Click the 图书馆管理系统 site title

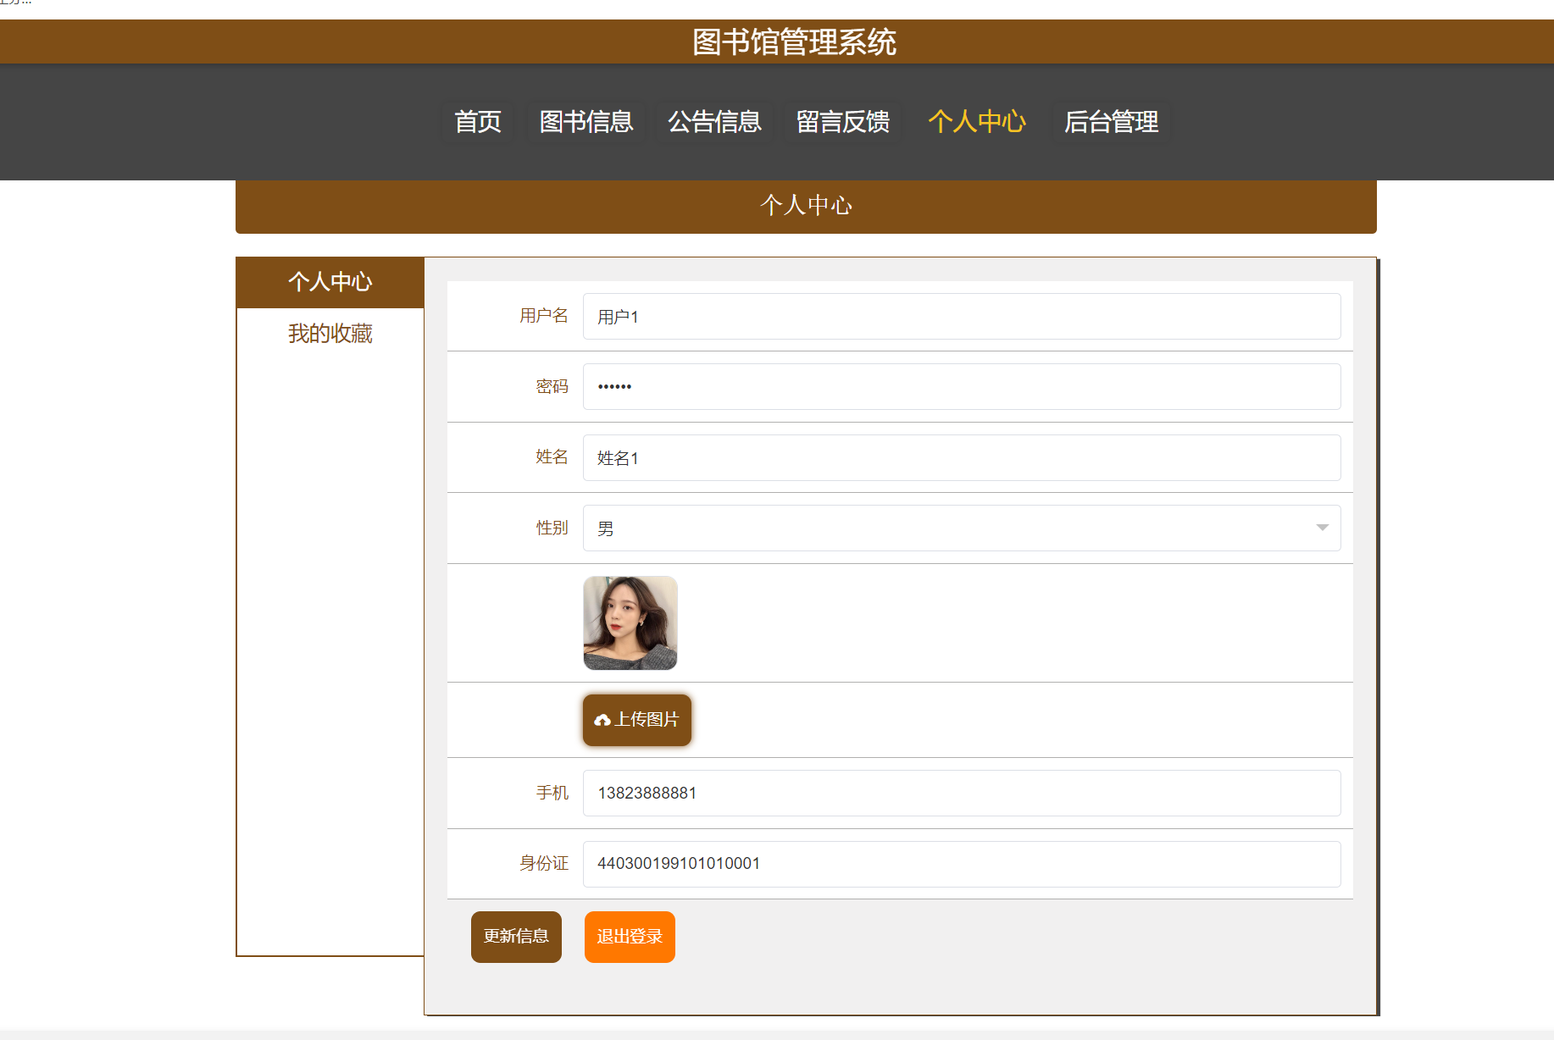tap(794, 41)
